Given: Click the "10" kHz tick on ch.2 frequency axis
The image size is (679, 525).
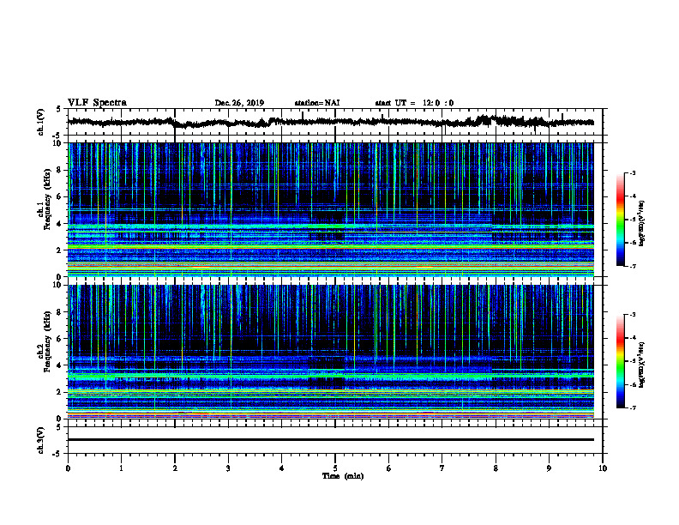Looking at the screenshot, I should [x=59, y=285].
